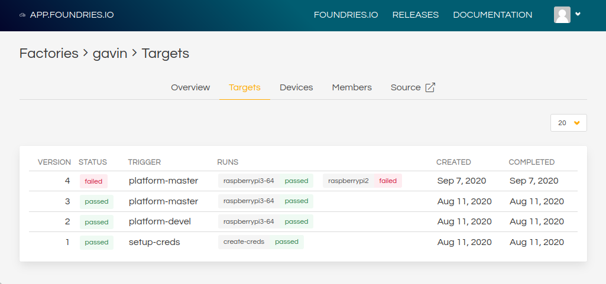The height and width of the screenshot is (284, 606).
Task: Click the gavin breadcrumb
Action: pos(110,53)
